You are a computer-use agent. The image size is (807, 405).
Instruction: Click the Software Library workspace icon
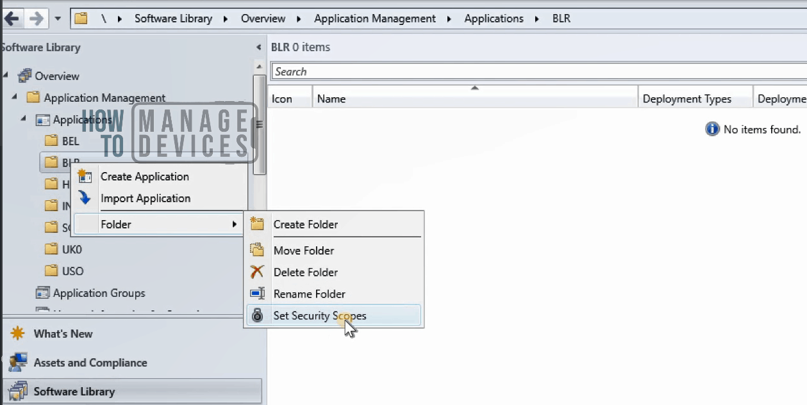(x=18, y=391)
